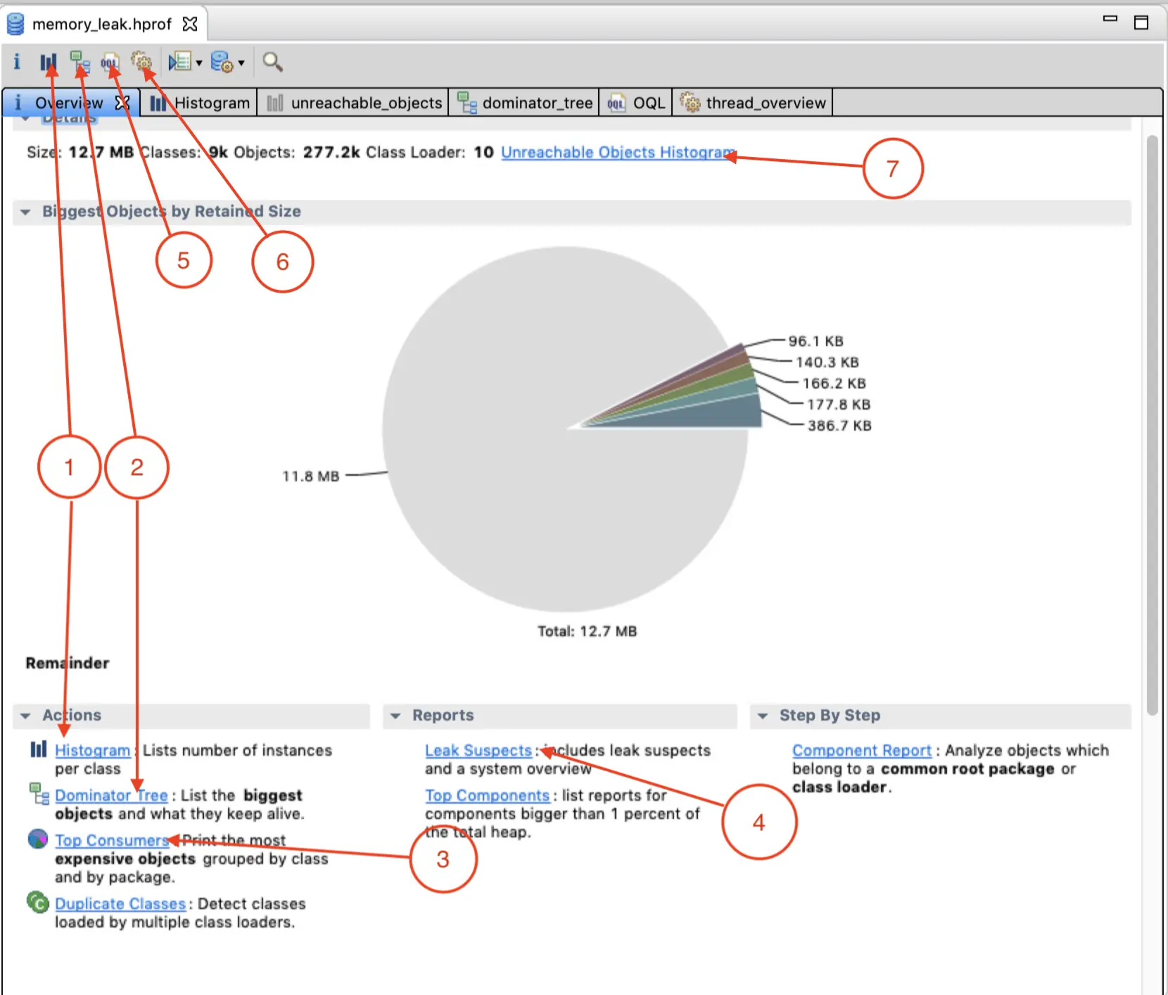
Task: Collapse the Biggest Objects by Retained Size section
Action: click(25, 212)
